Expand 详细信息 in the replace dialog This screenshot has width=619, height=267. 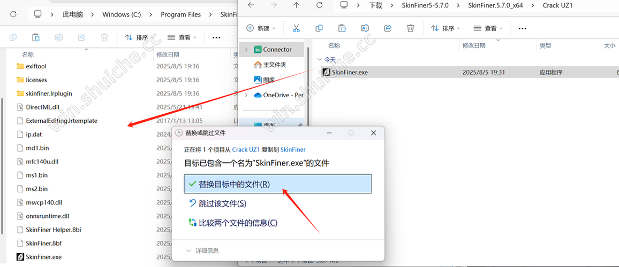click(x=202, y=250)
